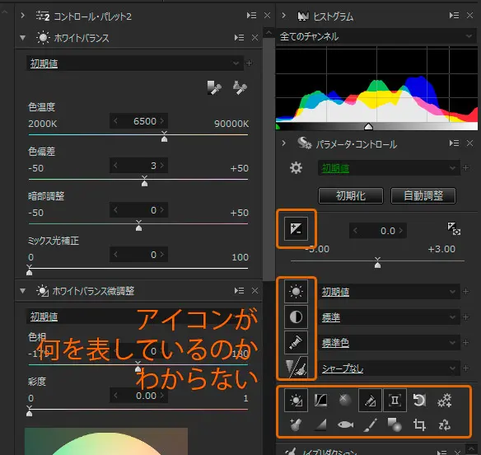This screenshot has height=455, width=481.
Task: Click the parameter control gear icon
Action: click(x=296, y=168)
